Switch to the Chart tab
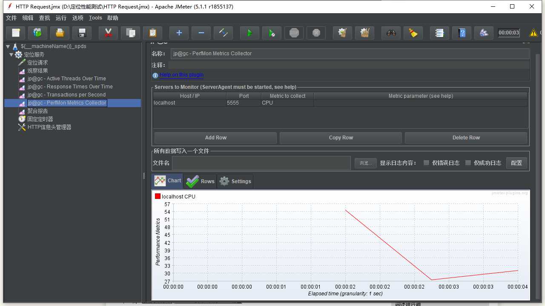Image resolution: width=545 pixels, height=306 pixels. 167,181
